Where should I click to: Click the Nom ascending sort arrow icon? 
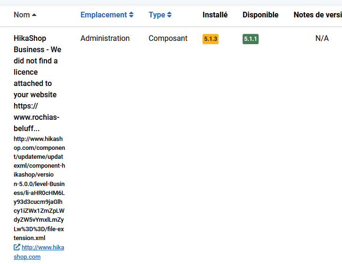tap(34, 15)
